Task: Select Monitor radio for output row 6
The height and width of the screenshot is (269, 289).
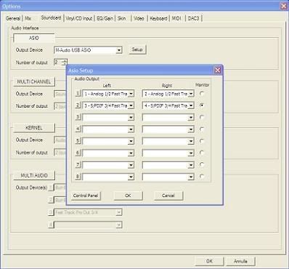Action: click(x=202, y=153)
